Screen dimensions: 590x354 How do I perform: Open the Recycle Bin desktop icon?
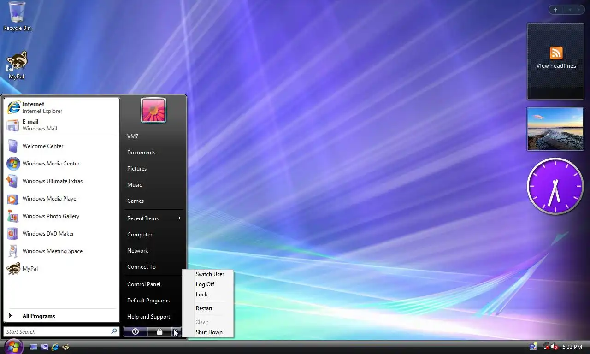(17, 16)
